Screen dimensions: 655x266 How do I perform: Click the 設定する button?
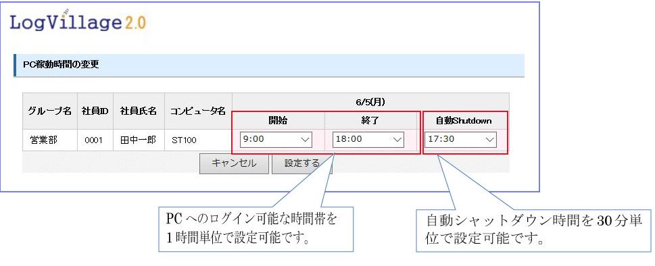pos(301,163)
